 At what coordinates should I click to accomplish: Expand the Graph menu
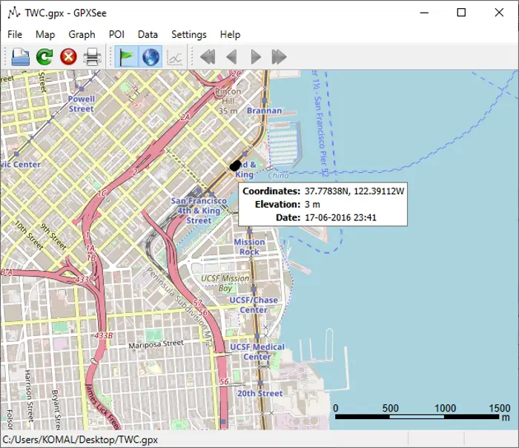(x=82, y=34)
